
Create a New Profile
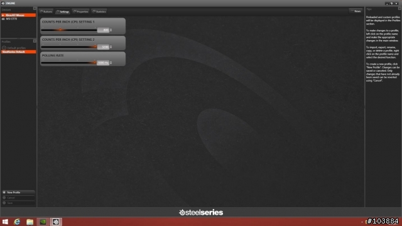point(18,192)
